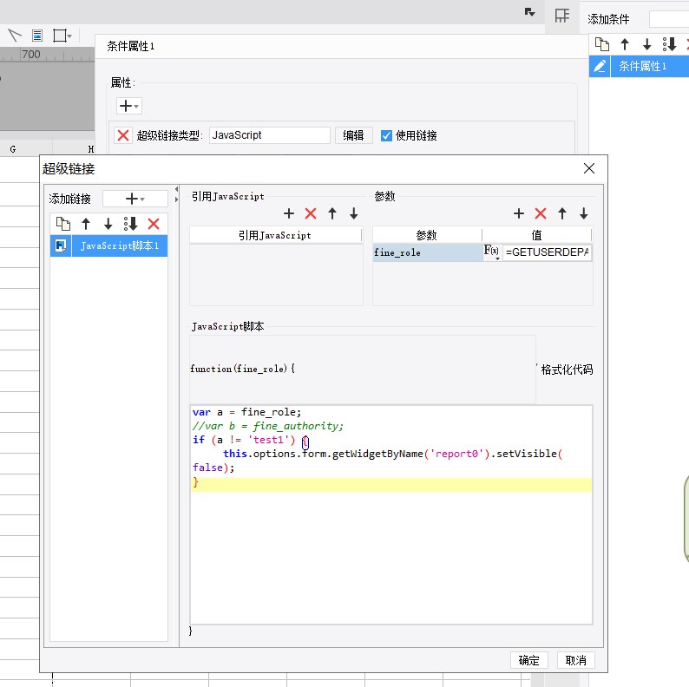The width and height of the screenshot is (689, 687).
Task: Move parameter fine_role down
Action: click(x=583, y=213)
